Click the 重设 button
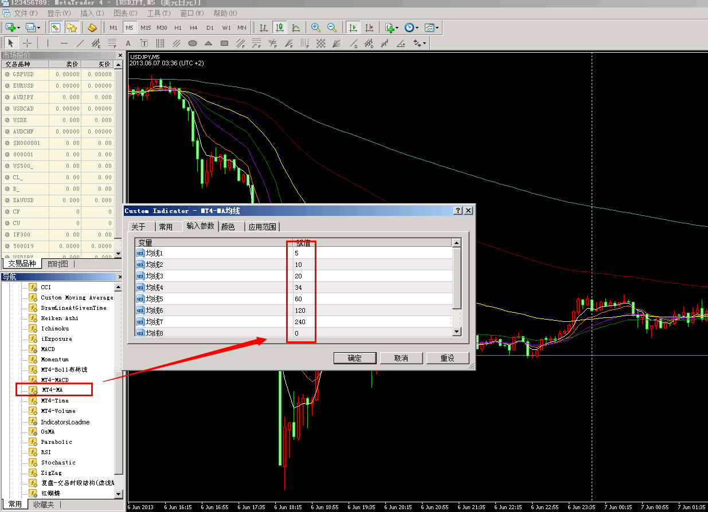This screenshot has height=512, width=708. point(447,358)
